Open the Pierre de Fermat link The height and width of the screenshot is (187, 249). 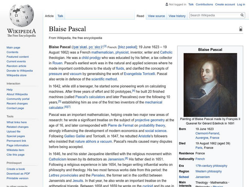pyautogui.click(x=121, y=125)
